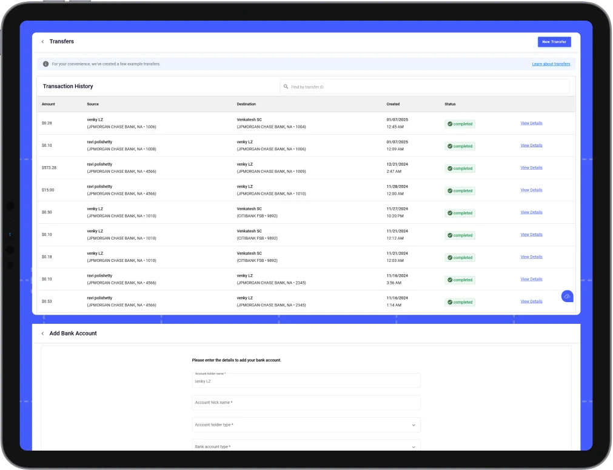Click the completed status check for $0.28 transfer
613x470 pixels.
pos(450,124)
